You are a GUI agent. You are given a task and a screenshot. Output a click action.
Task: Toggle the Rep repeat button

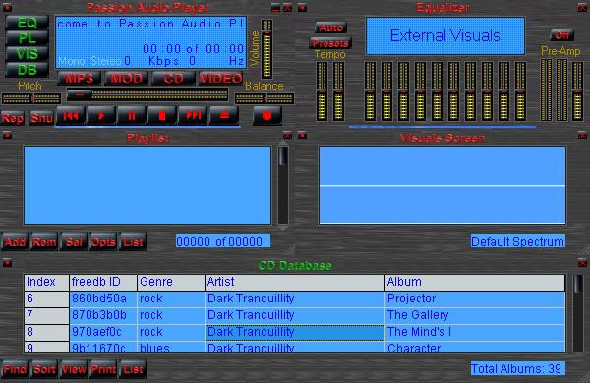coord(13,118)
